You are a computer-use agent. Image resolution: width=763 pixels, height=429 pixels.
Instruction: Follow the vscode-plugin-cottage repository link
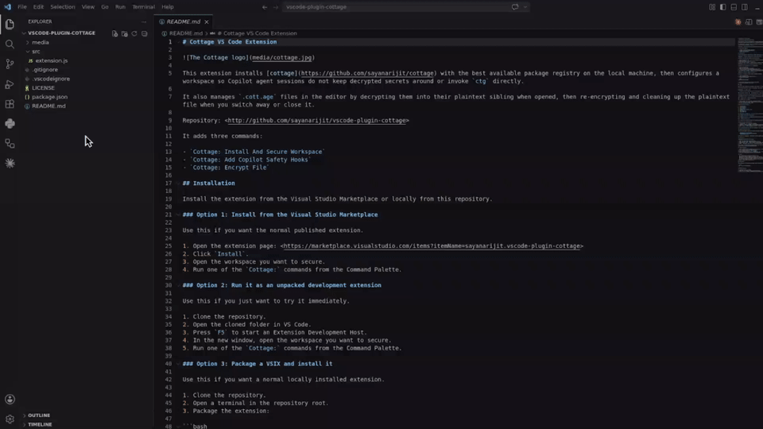click(x=317, y=121)
